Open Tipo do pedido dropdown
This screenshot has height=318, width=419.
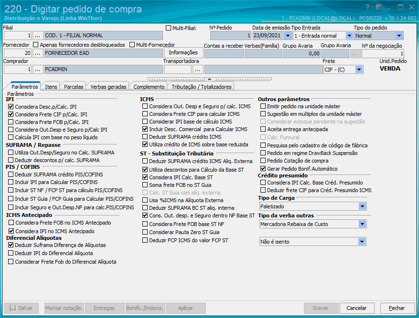coord(399,36)
